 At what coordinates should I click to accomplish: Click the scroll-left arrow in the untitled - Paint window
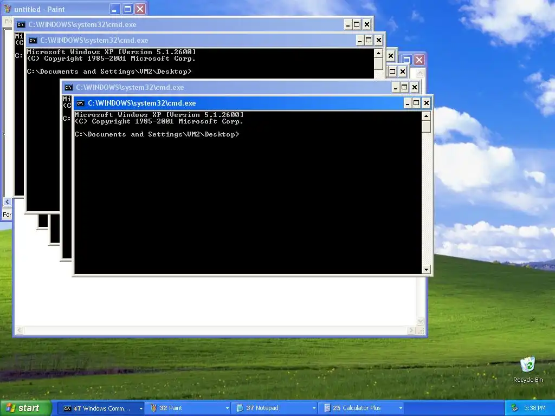pos(7,202)
